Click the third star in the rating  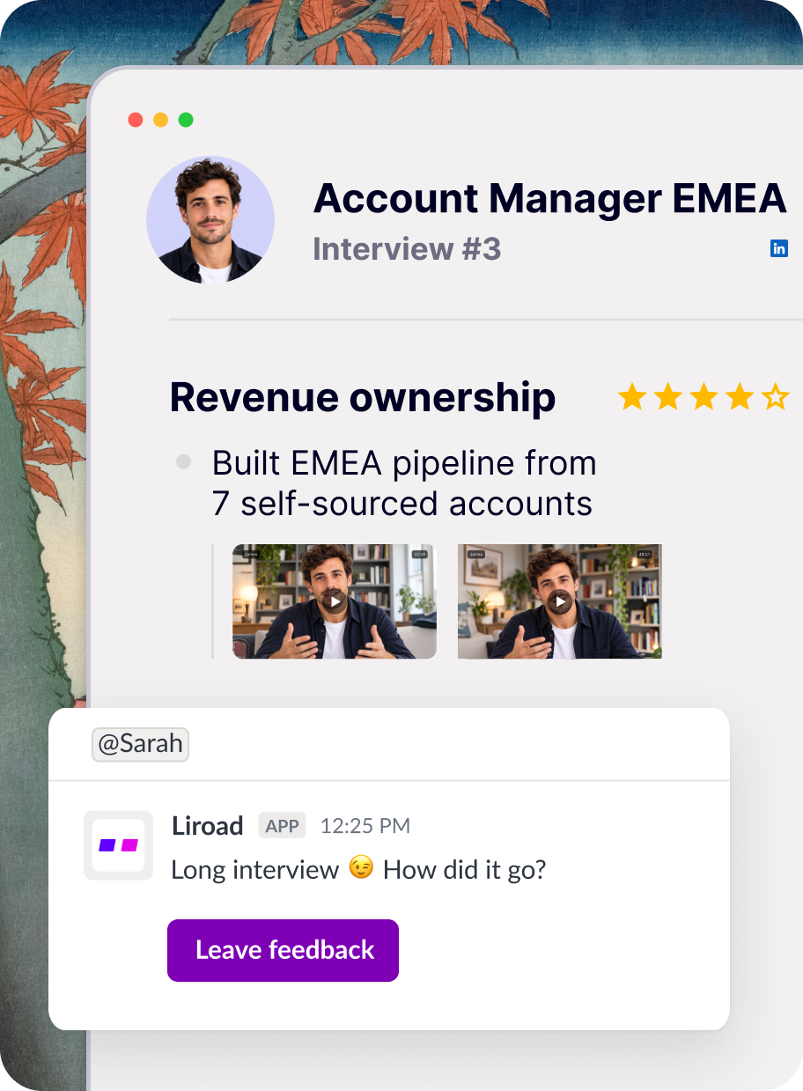(704, 397)
